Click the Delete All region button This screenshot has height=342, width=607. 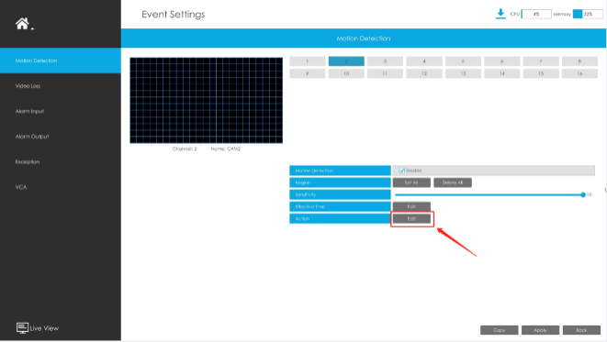click(x=453, y=182)
